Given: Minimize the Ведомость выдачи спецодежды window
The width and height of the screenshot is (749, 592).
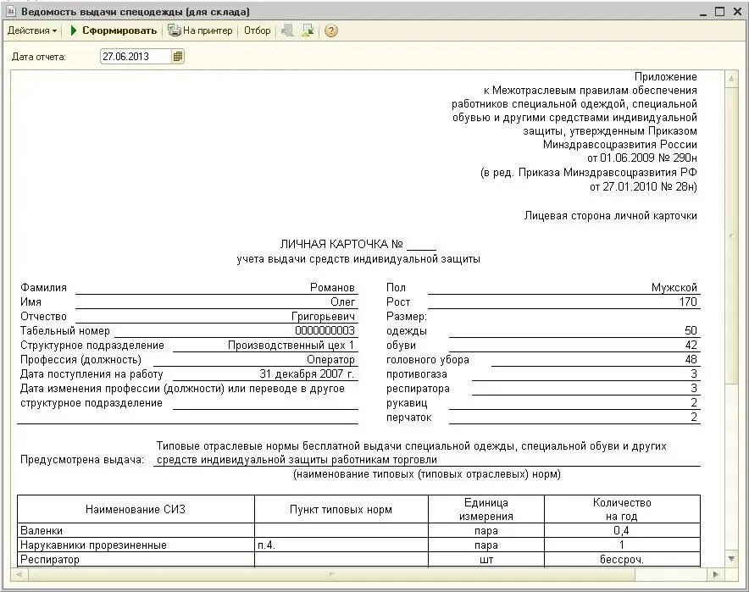Looking at the screenshot, I should [702, 12].
